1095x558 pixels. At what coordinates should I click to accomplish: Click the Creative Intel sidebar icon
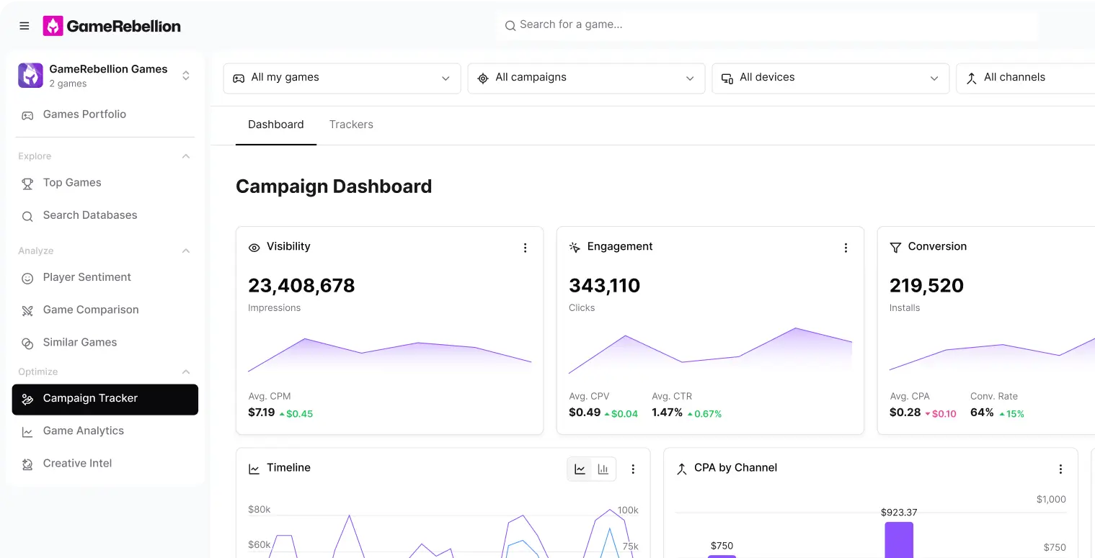[x=27, y=464]
